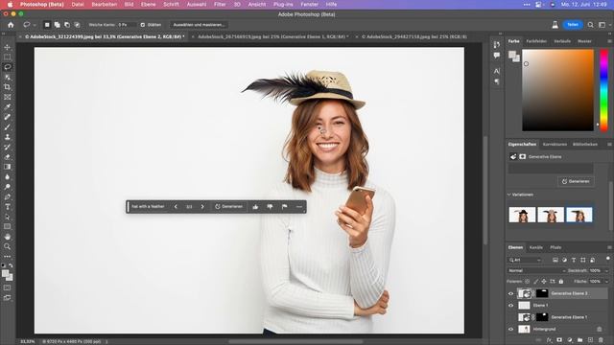This screenshot has height=345, width=614.
Task: Click thumbs up in the contextual task bar
Action: pyautogui.click(x=255, y=207)
